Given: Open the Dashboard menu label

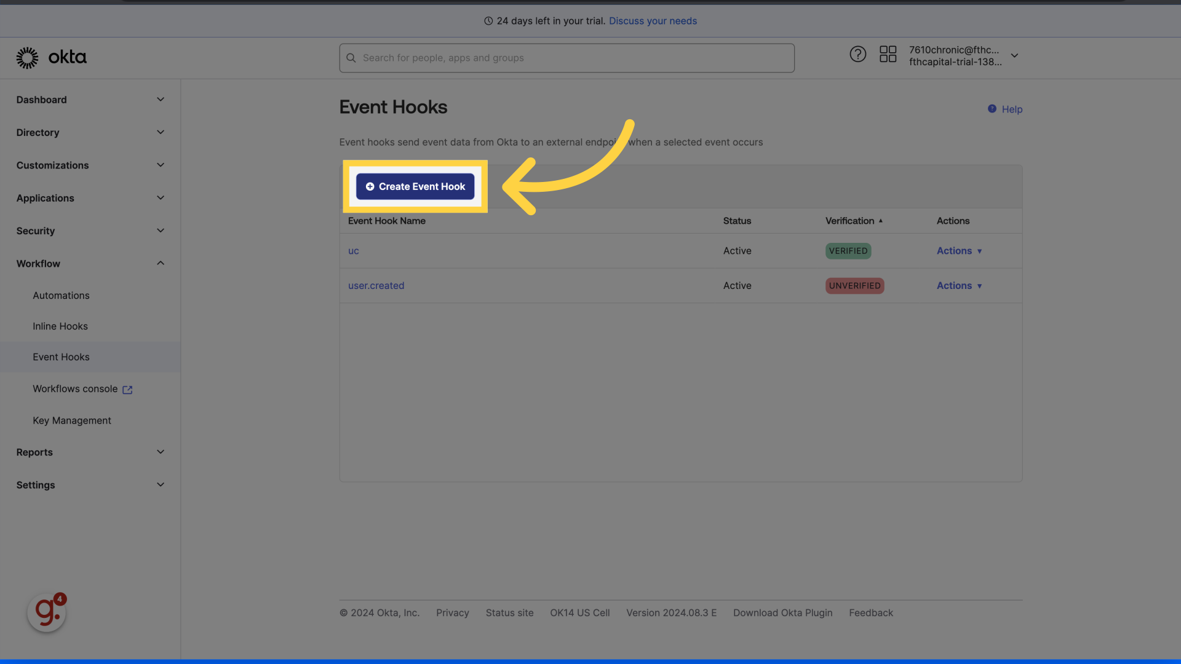Looking at the screenshot, I should click(x=41, y=100).
